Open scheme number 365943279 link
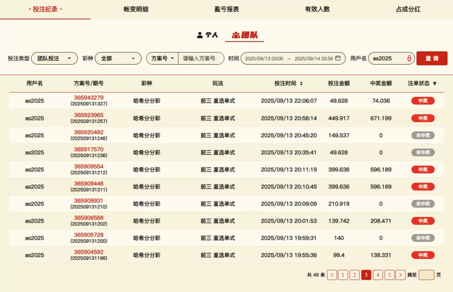453x292 pixels. [x=88, y=97]
